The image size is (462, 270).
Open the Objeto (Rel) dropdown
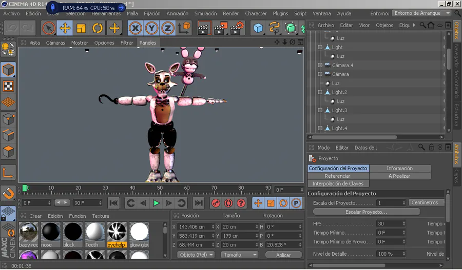(196, 255)
